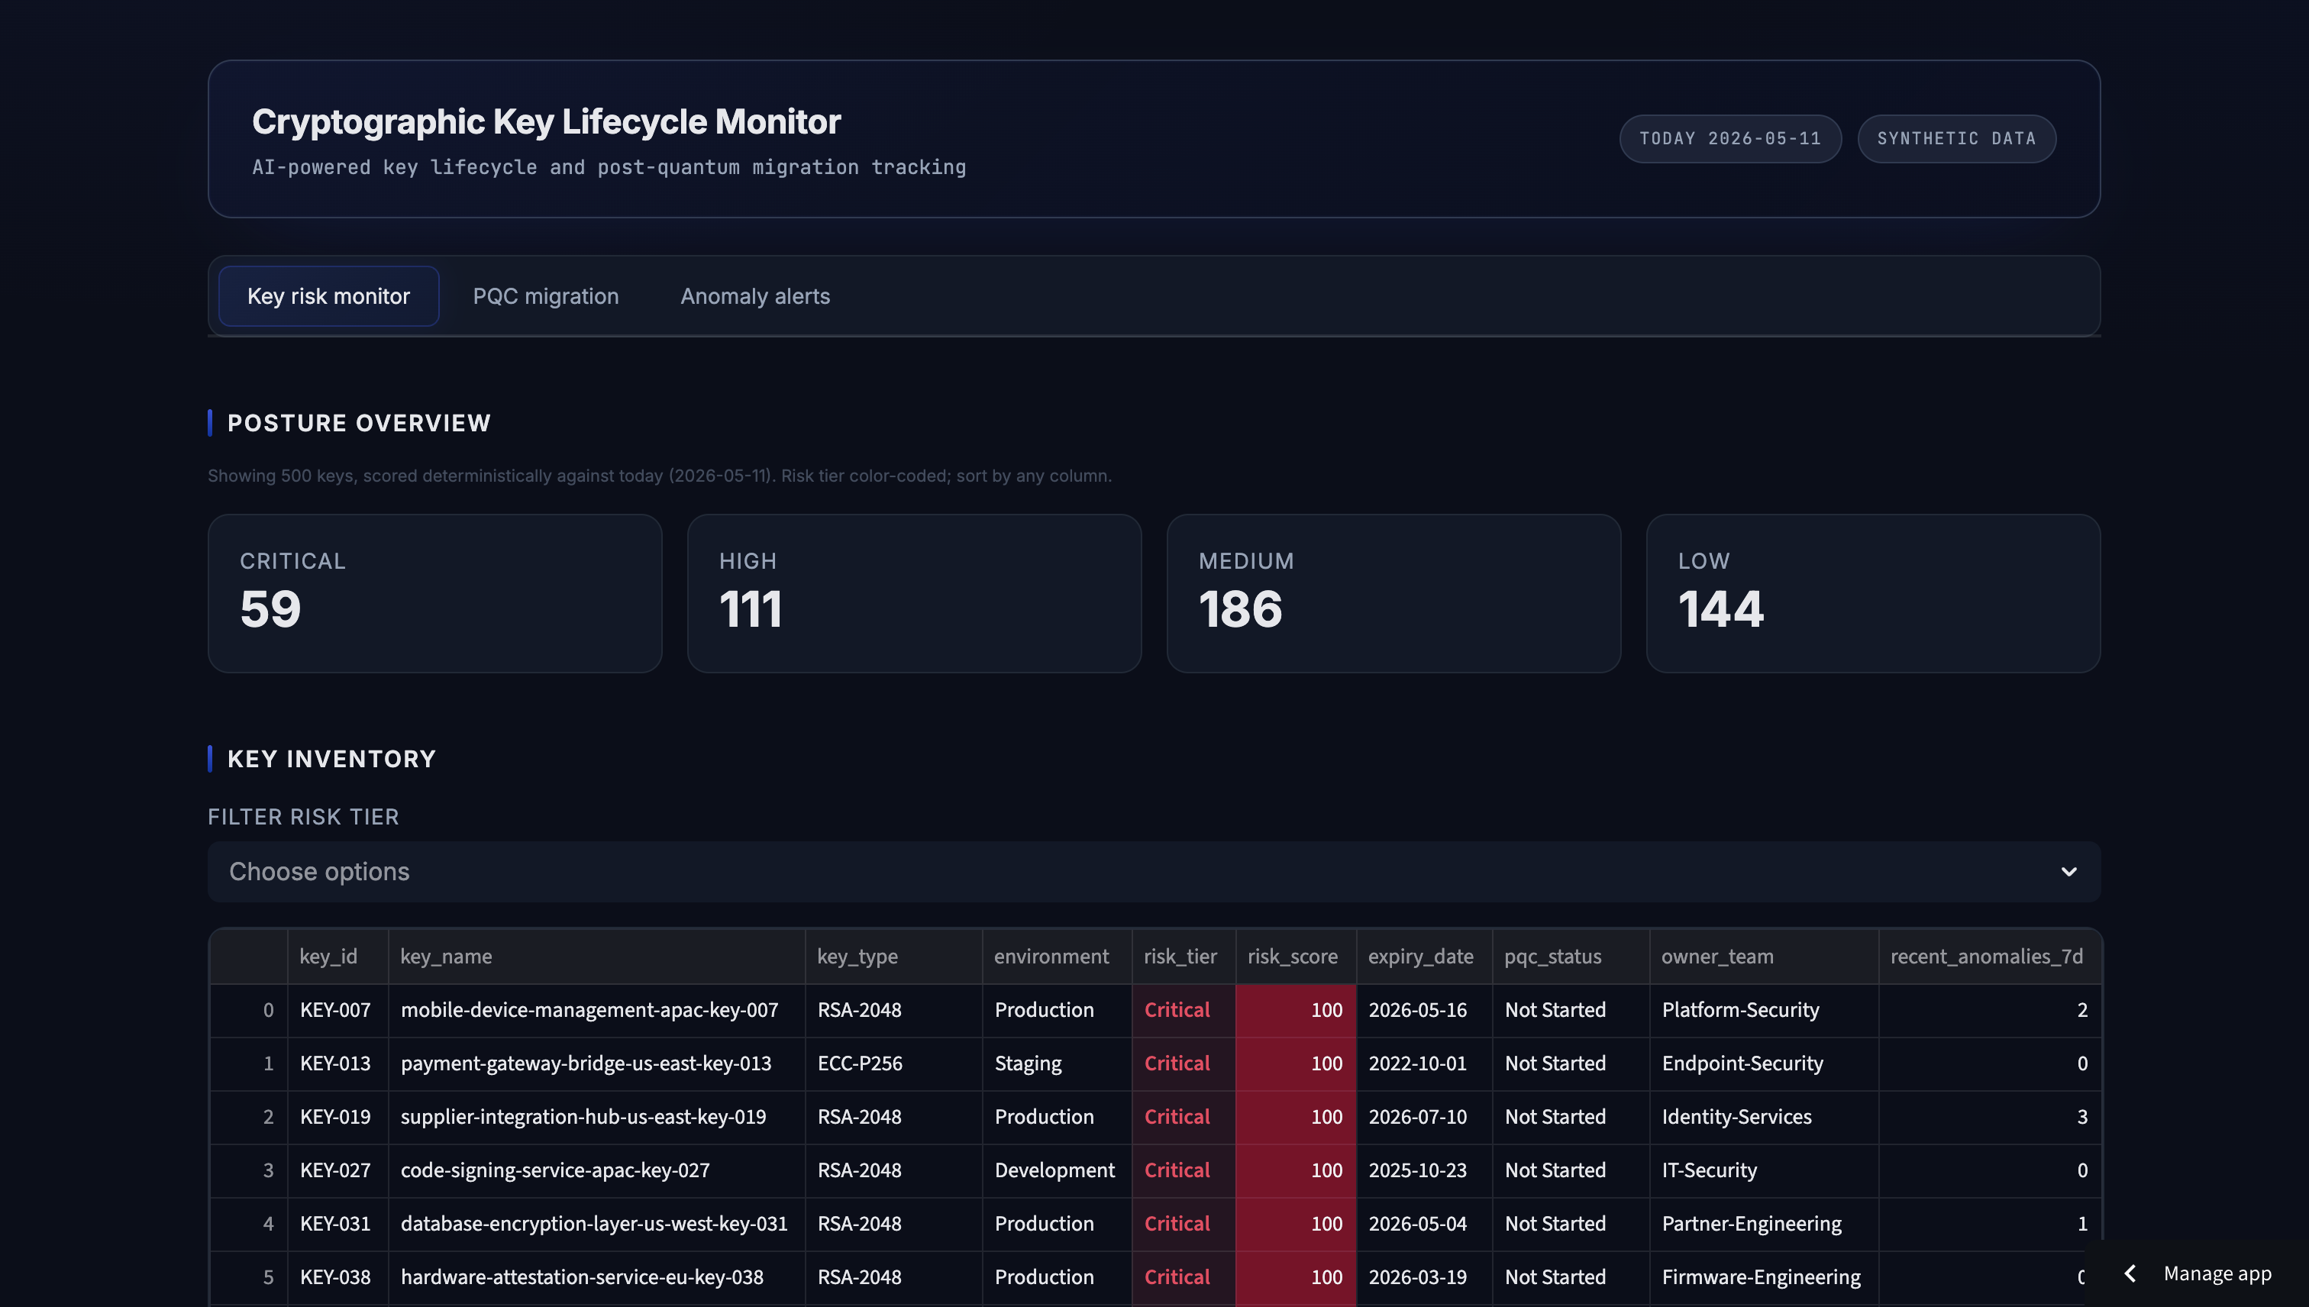Click hardware-attestation-service-eu-key-038 name cell

pos(596,1277)
